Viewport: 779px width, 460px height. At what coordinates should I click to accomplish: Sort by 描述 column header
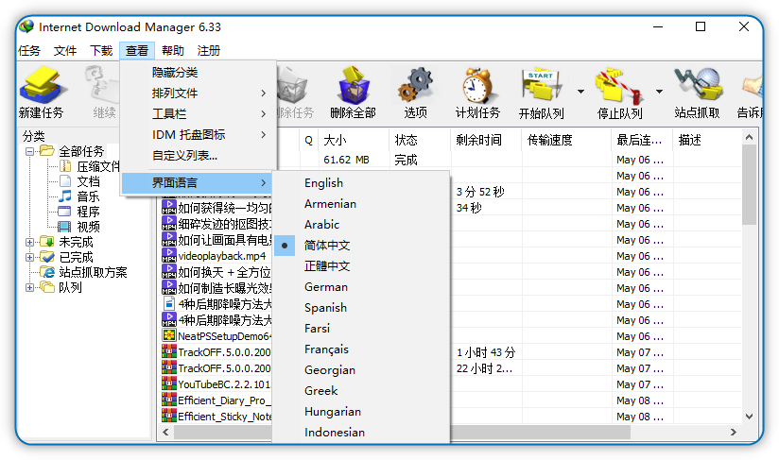706,140
